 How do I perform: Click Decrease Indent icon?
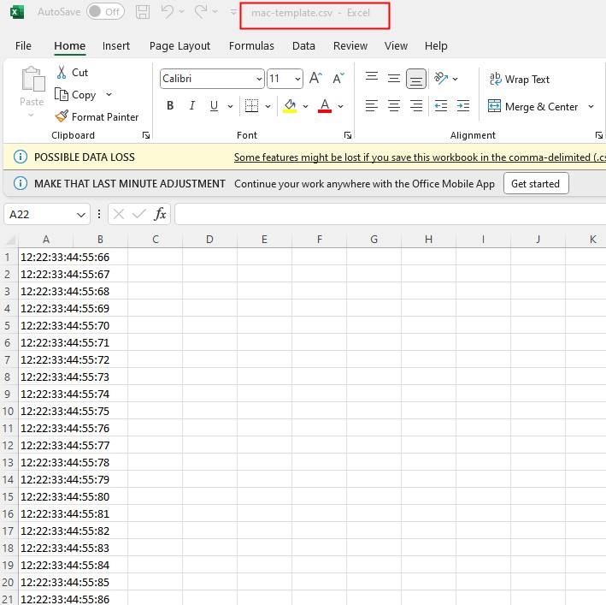tap(441, 105)
